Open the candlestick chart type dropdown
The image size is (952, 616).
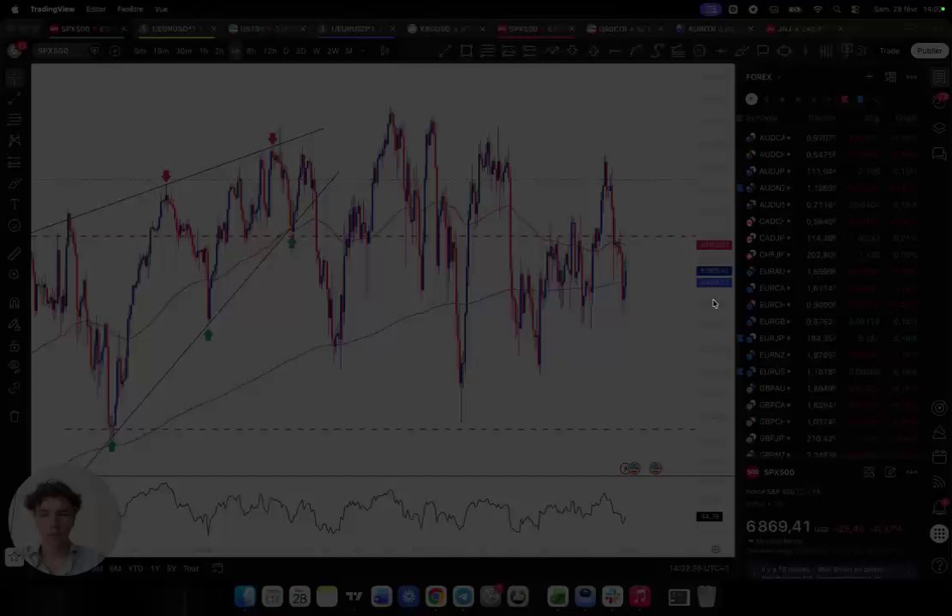coord(385,51)
